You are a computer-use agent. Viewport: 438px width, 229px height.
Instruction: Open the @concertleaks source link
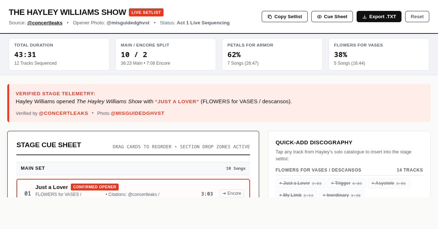[x=45, y=23]
